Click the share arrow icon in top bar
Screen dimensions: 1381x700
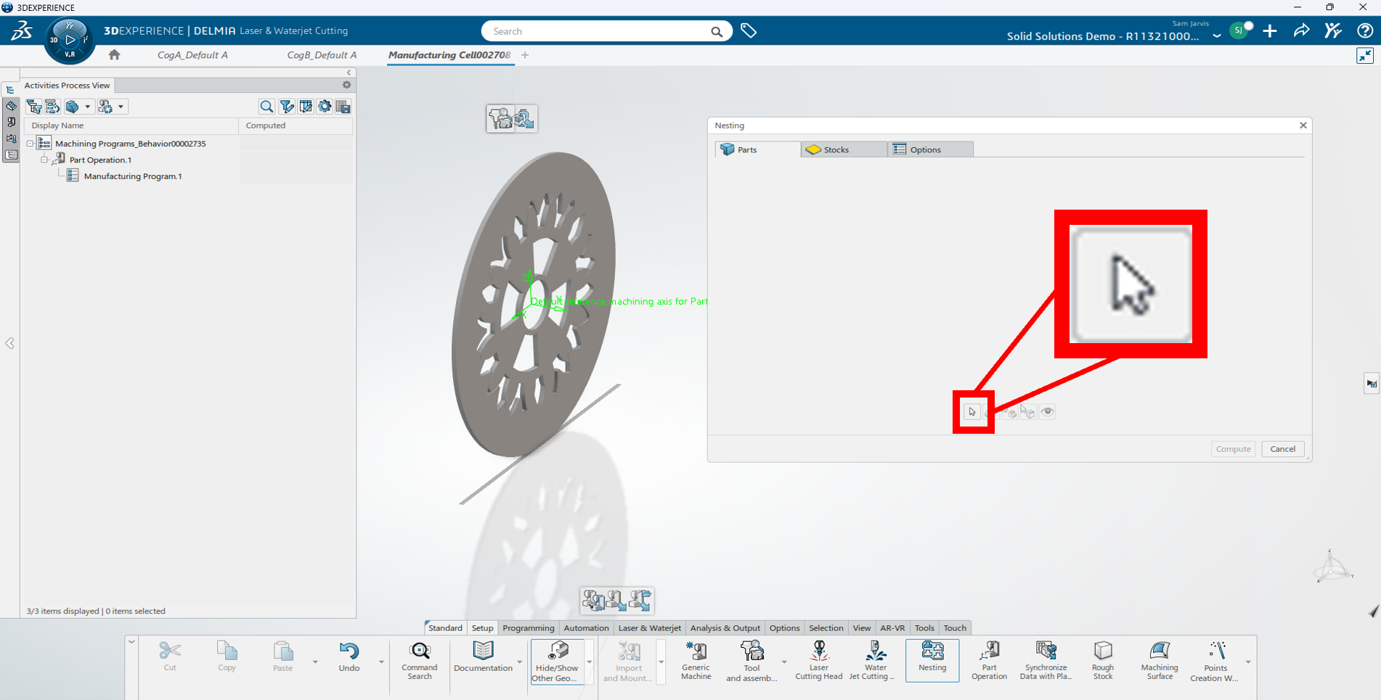pos(1301,30)
